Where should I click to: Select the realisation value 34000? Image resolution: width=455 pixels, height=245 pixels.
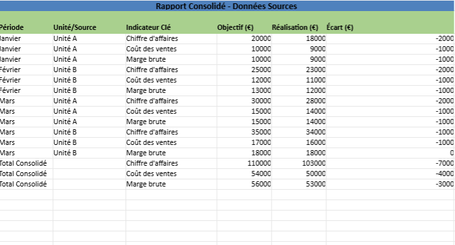point(298,132)
